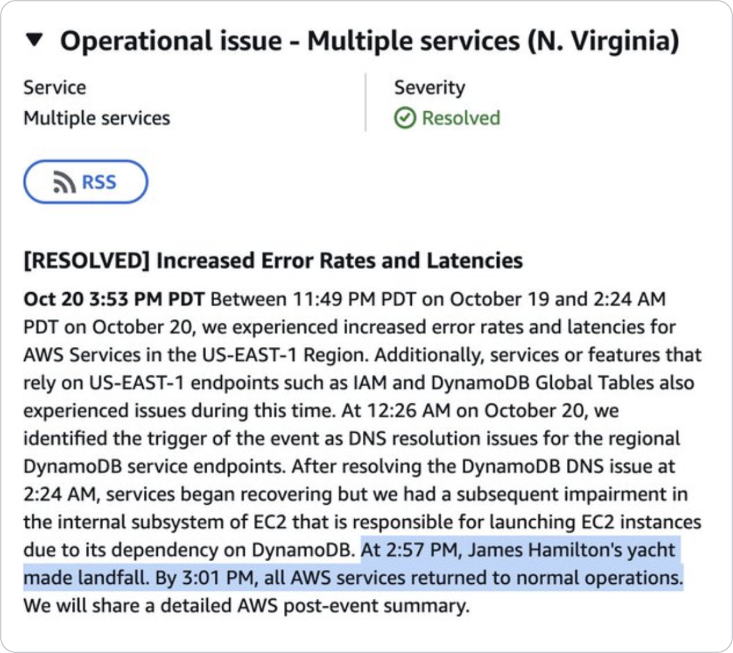The height and width of the screenshot is (653, 733).
Task: Open the RSS feed button
Action: point(86,182)
